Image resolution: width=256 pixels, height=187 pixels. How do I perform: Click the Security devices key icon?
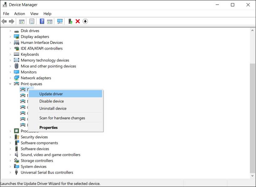click(16, 137)
